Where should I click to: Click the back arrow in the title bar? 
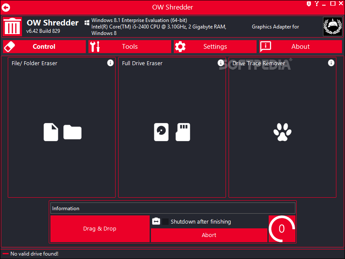(6, 7)
